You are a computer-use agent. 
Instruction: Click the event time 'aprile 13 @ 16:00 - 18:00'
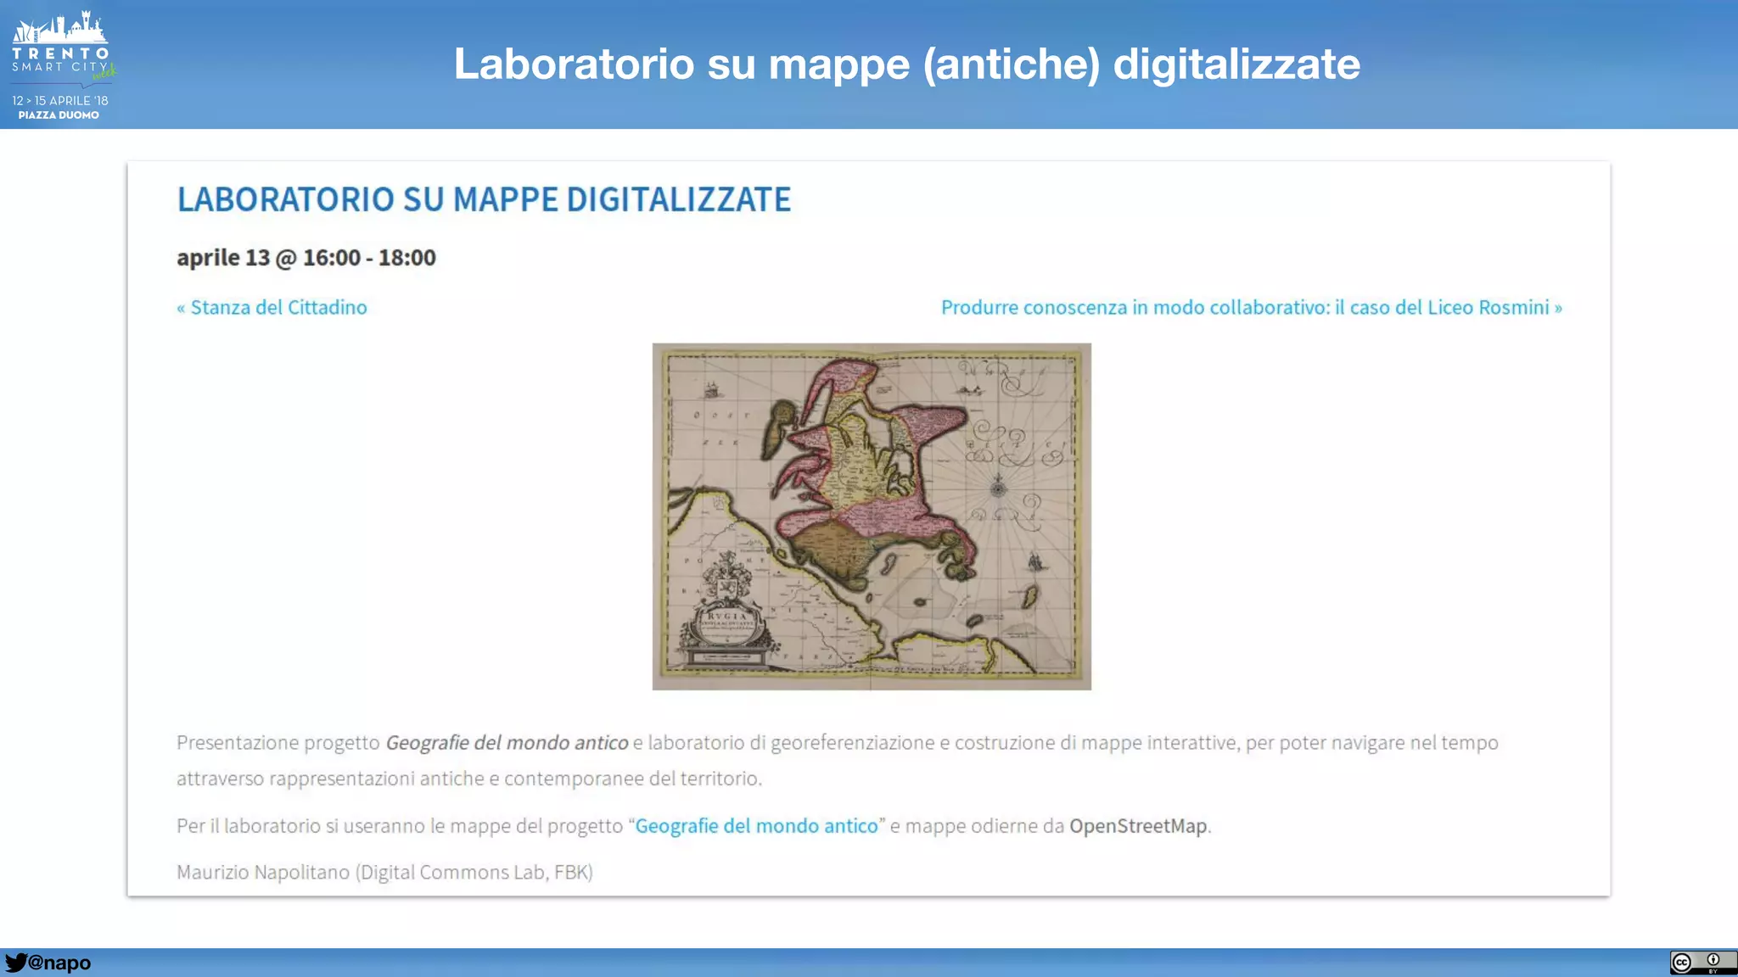click(306, 258)
